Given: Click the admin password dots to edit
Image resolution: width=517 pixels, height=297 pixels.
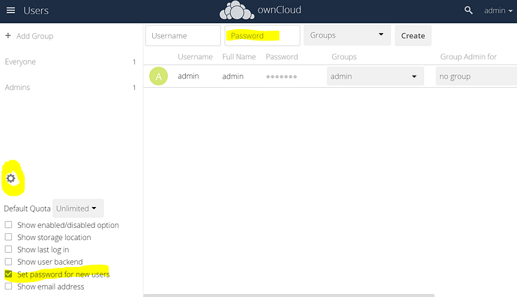Looking at the screenshot, I should tap(282, 76).
